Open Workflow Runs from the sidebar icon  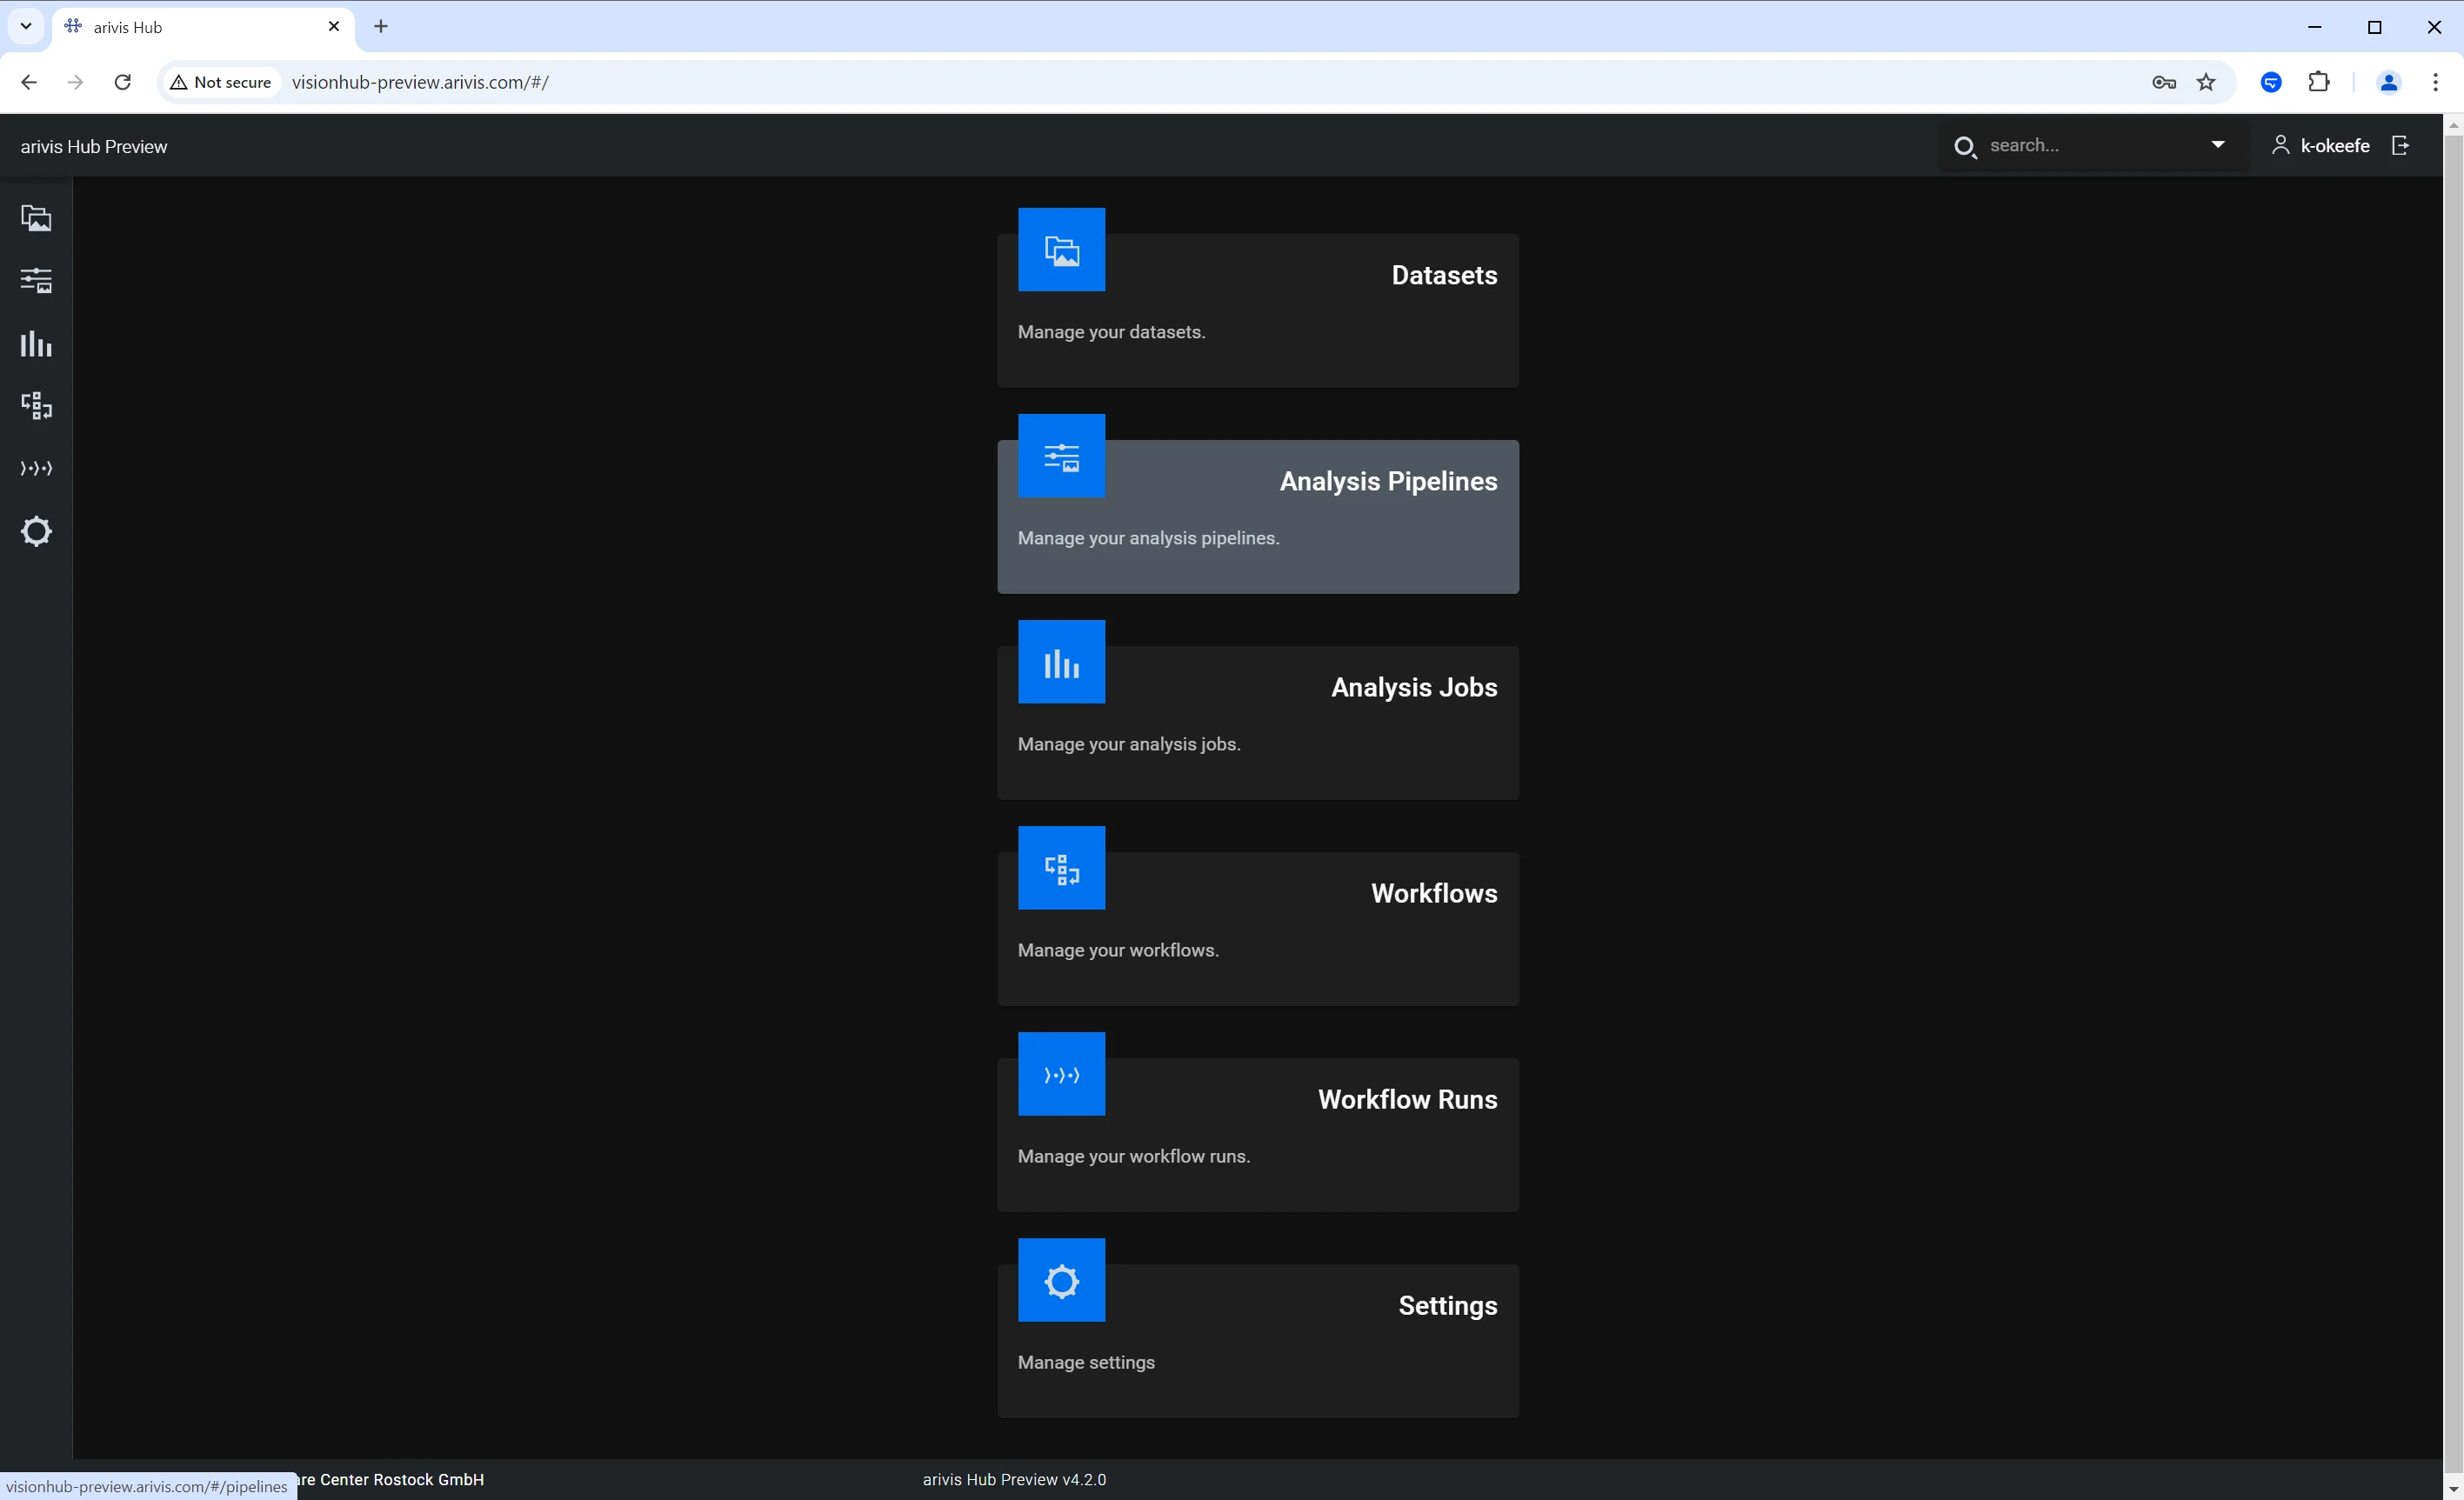tap(36, 468)
